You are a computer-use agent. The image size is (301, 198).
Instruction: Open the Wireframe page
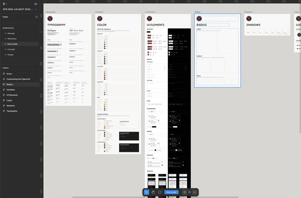12,39
